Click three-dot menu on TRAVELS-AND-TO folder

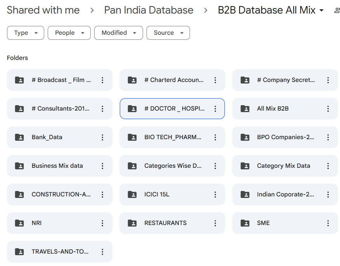(102, 252)
